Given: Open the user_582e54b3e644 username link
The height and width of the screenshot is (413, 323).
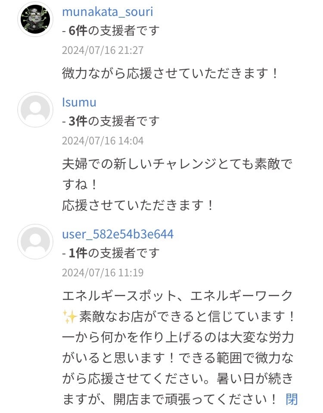Looking at the screenshot, I should click(118, 234).
